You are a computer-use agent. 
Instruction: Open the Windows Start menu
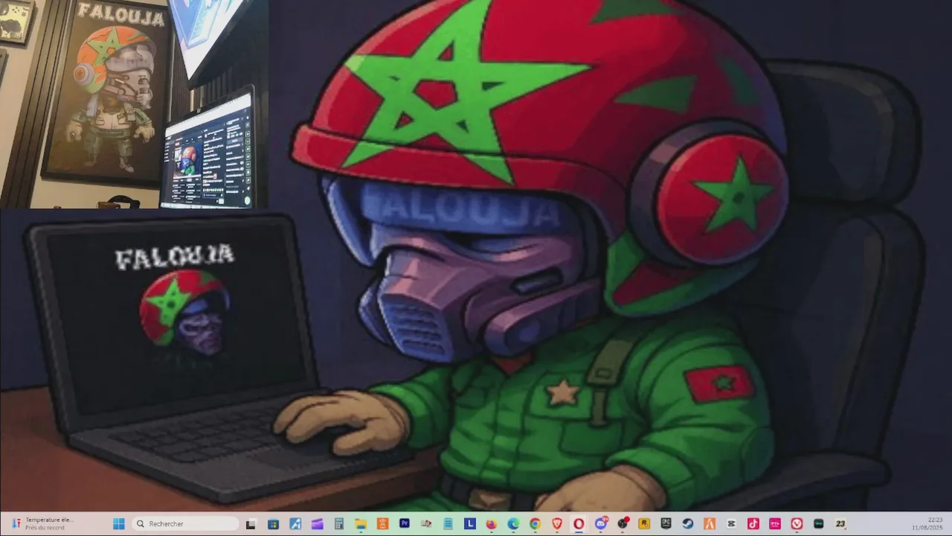coord(119,523)
